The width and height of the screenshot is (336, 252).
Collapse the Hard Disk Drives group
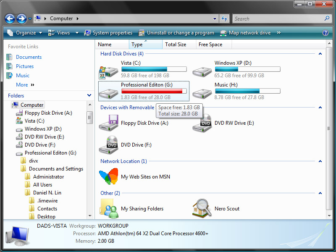[x=320, y=54]
